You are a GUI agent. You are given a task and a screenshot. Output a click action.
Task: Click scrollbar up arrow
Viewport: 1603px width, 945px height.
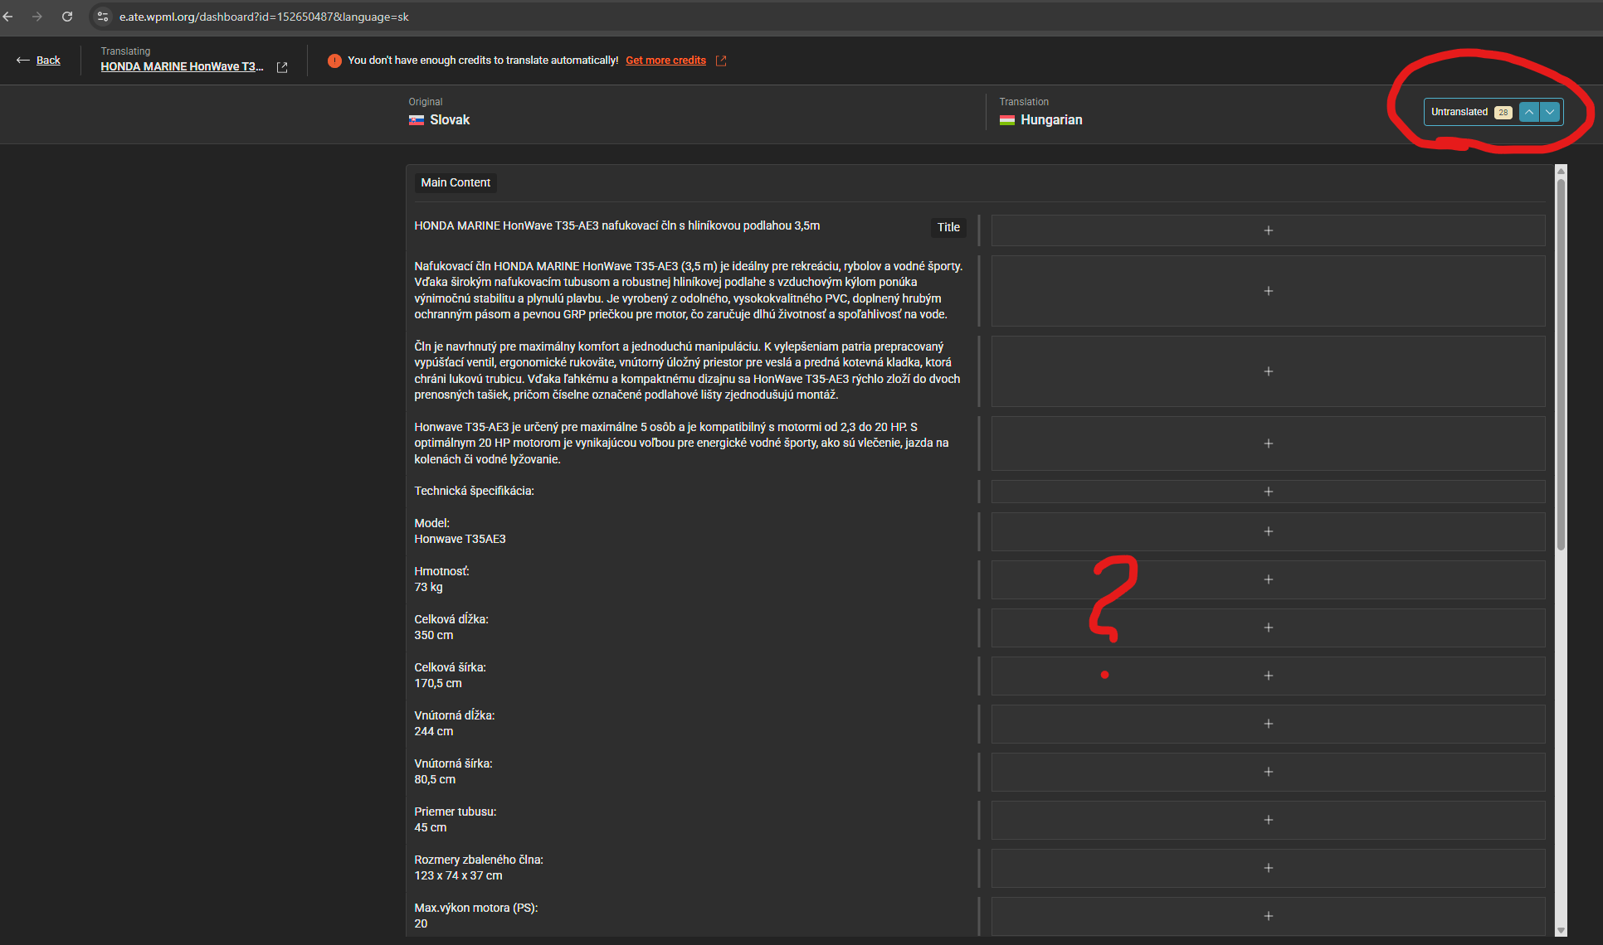pos(1561,172)
